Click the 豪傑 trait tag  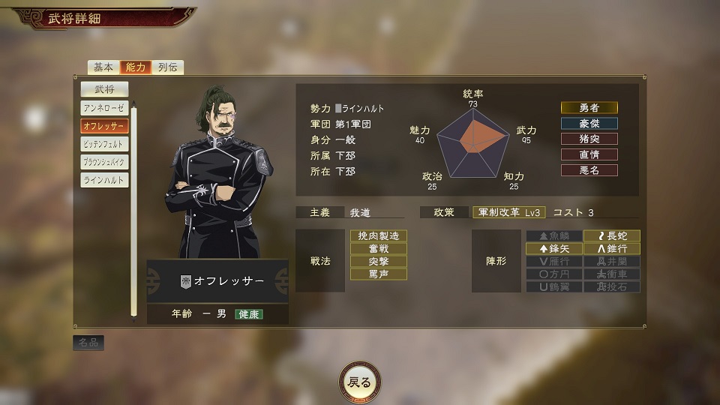click(589, 124)
